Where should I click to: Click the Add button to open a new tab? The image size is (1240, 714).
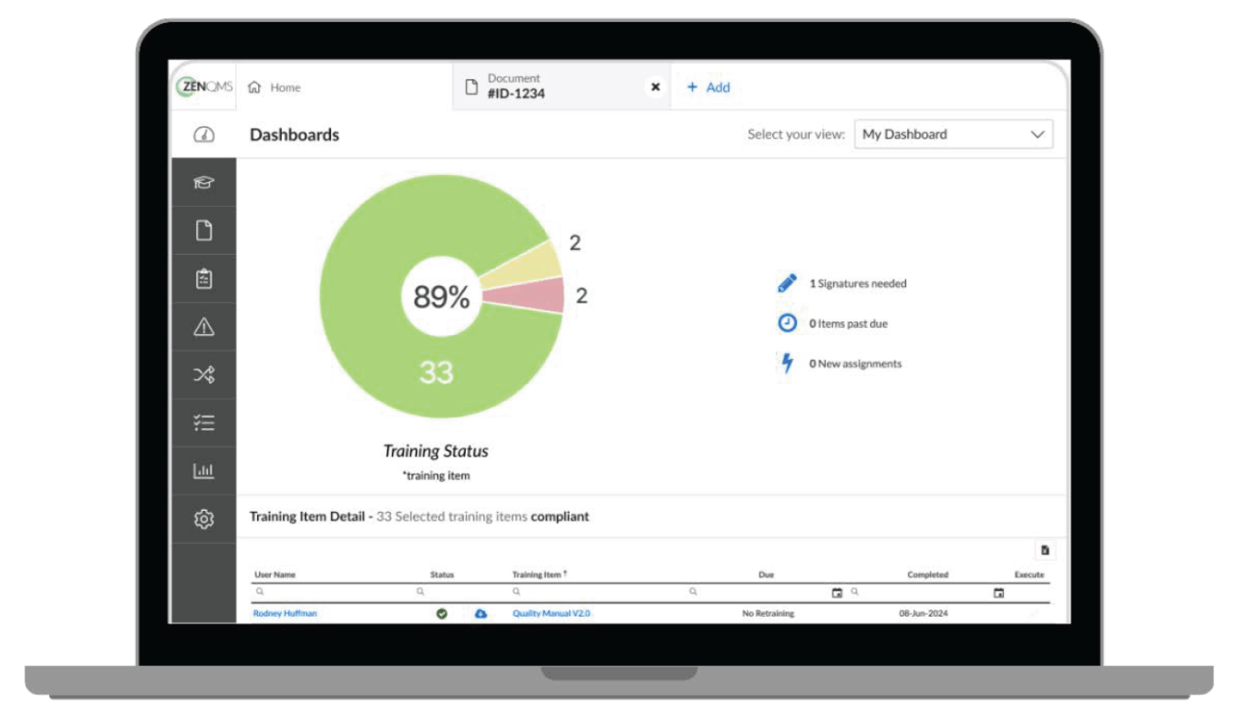pyautogui.click(x=710, y=87)
